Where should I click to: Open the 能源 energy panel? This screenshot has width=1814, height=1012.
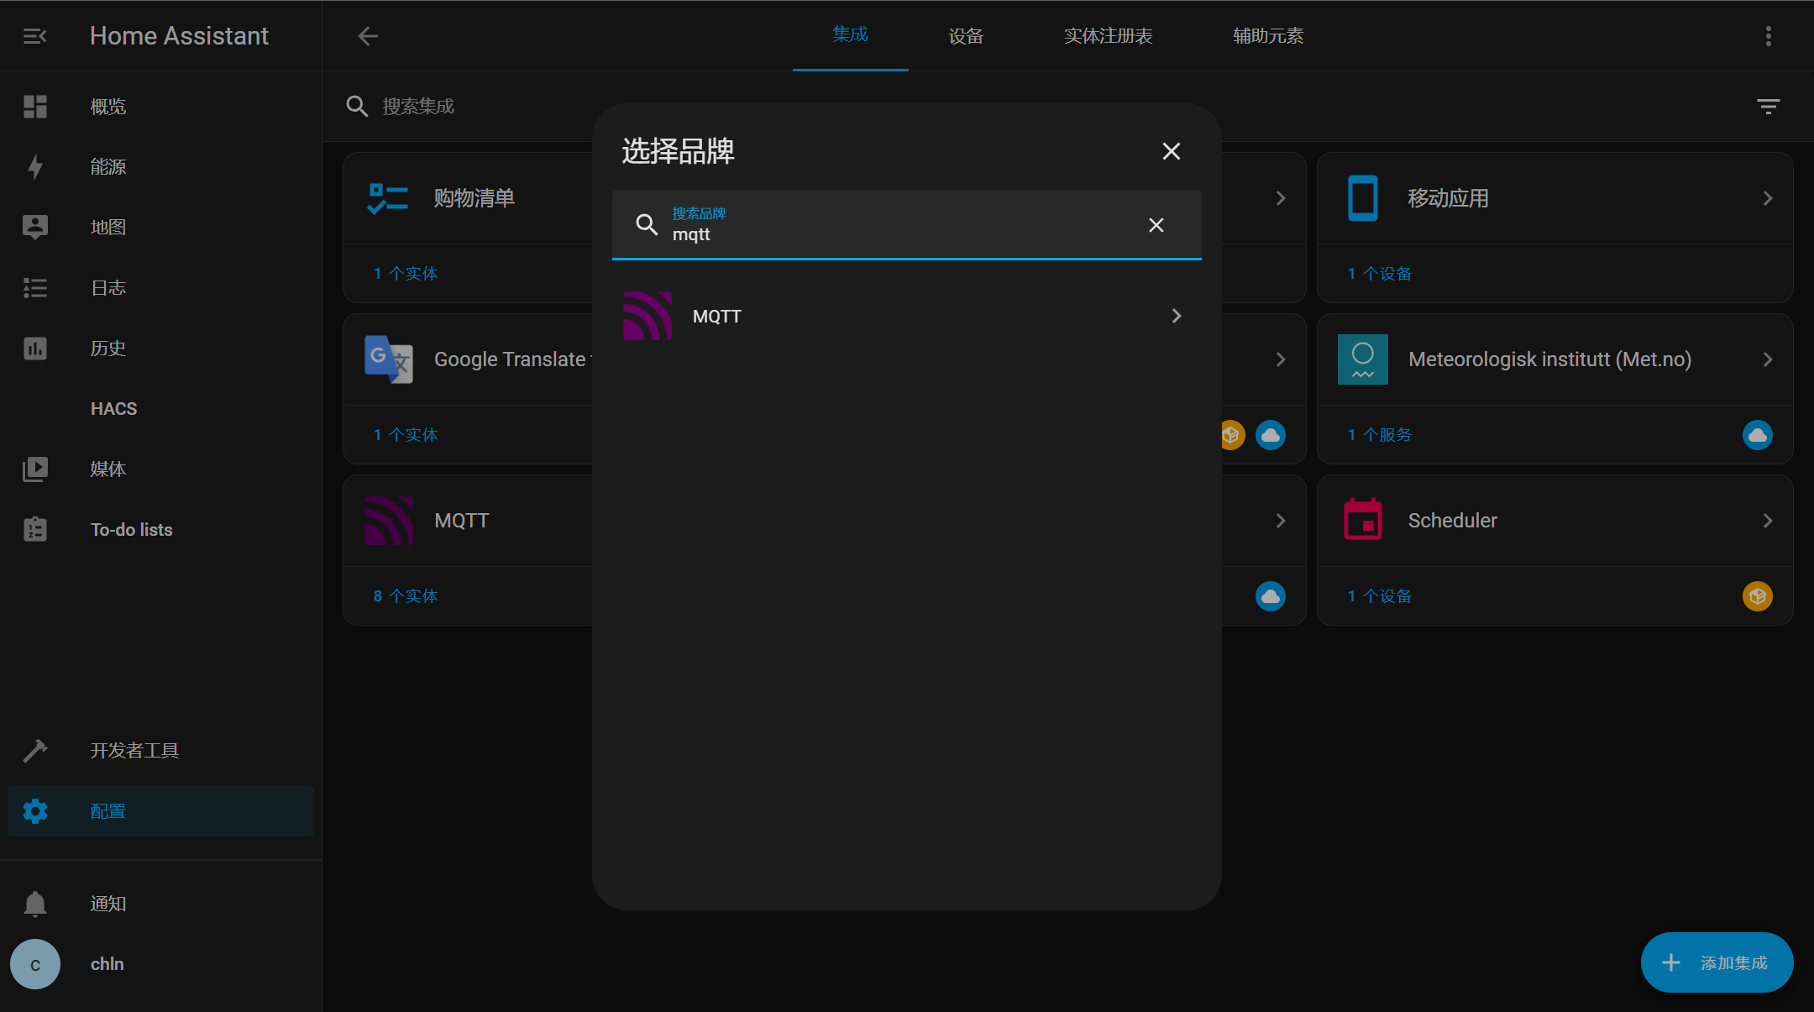160,167
